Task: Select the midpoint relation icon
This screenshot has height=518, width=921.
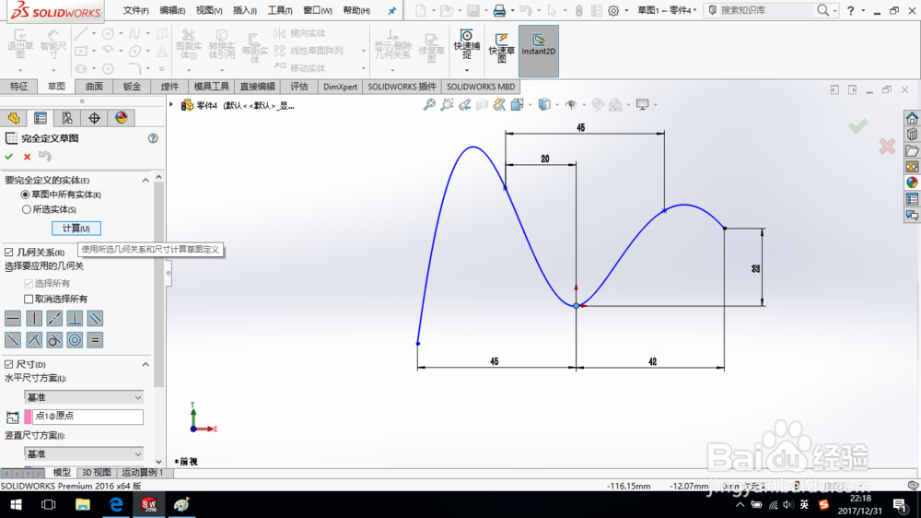Action: coord(13,340)
